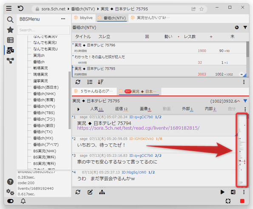This screenshot has height=209, width=253.
Task: Click the tree view icon in the bottom toolbar
Action: 102,192
